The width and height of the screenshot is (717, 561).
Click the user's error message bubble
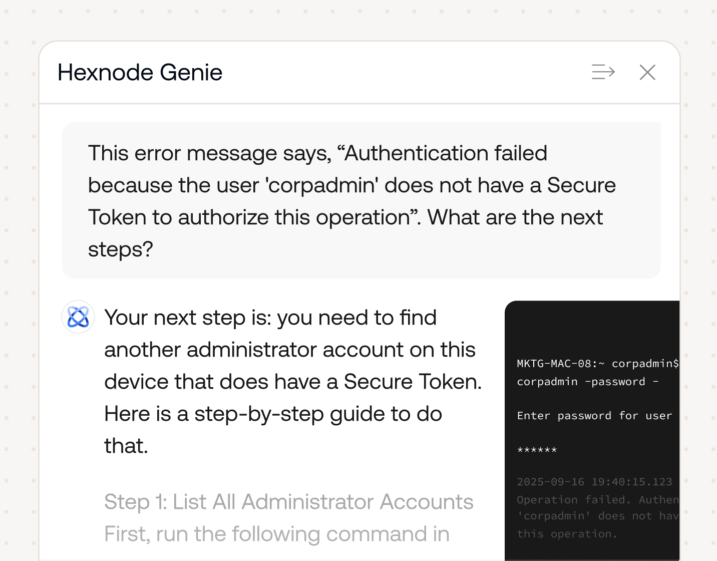361,200
